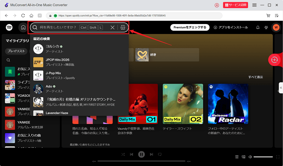The width and height of the screenshot is (283, 166).
Task: Open the friend activity icon
Action: [x=266, y=28]
